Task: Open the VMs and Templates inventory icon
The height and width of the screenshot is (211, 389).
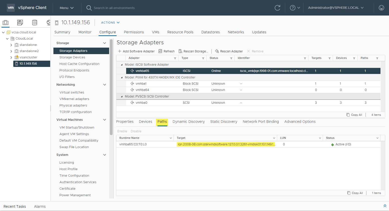Action: click(x=20, y=23)
